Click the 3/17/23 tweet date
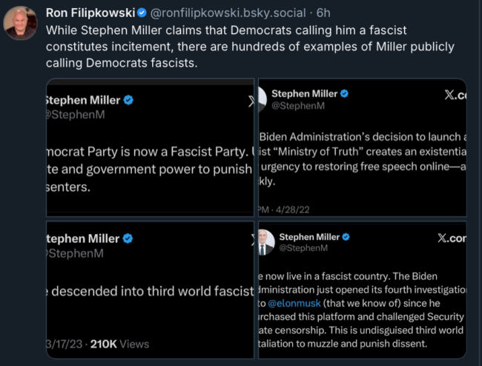The height and width of the screenshot is (366, 482). point(64,344)
